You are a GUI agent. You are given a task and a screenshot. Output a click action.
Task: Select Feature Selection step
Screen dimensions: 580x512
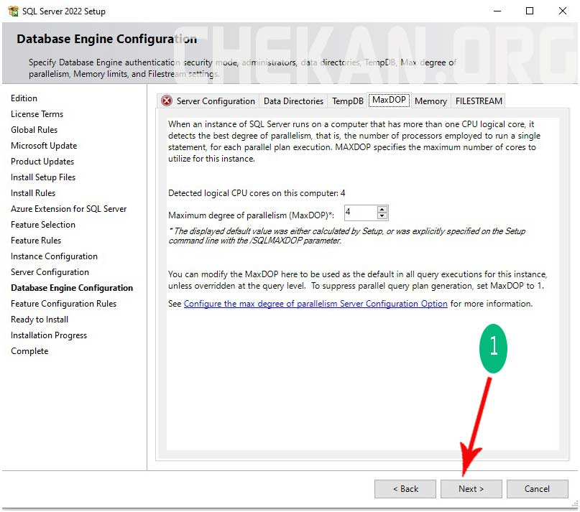point(43,225)
